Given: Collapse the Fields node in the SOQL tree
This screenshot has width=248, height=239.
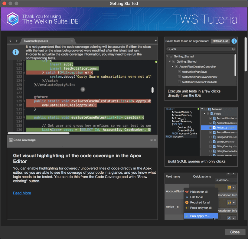Looking at the screenshot, I should 205,113.
